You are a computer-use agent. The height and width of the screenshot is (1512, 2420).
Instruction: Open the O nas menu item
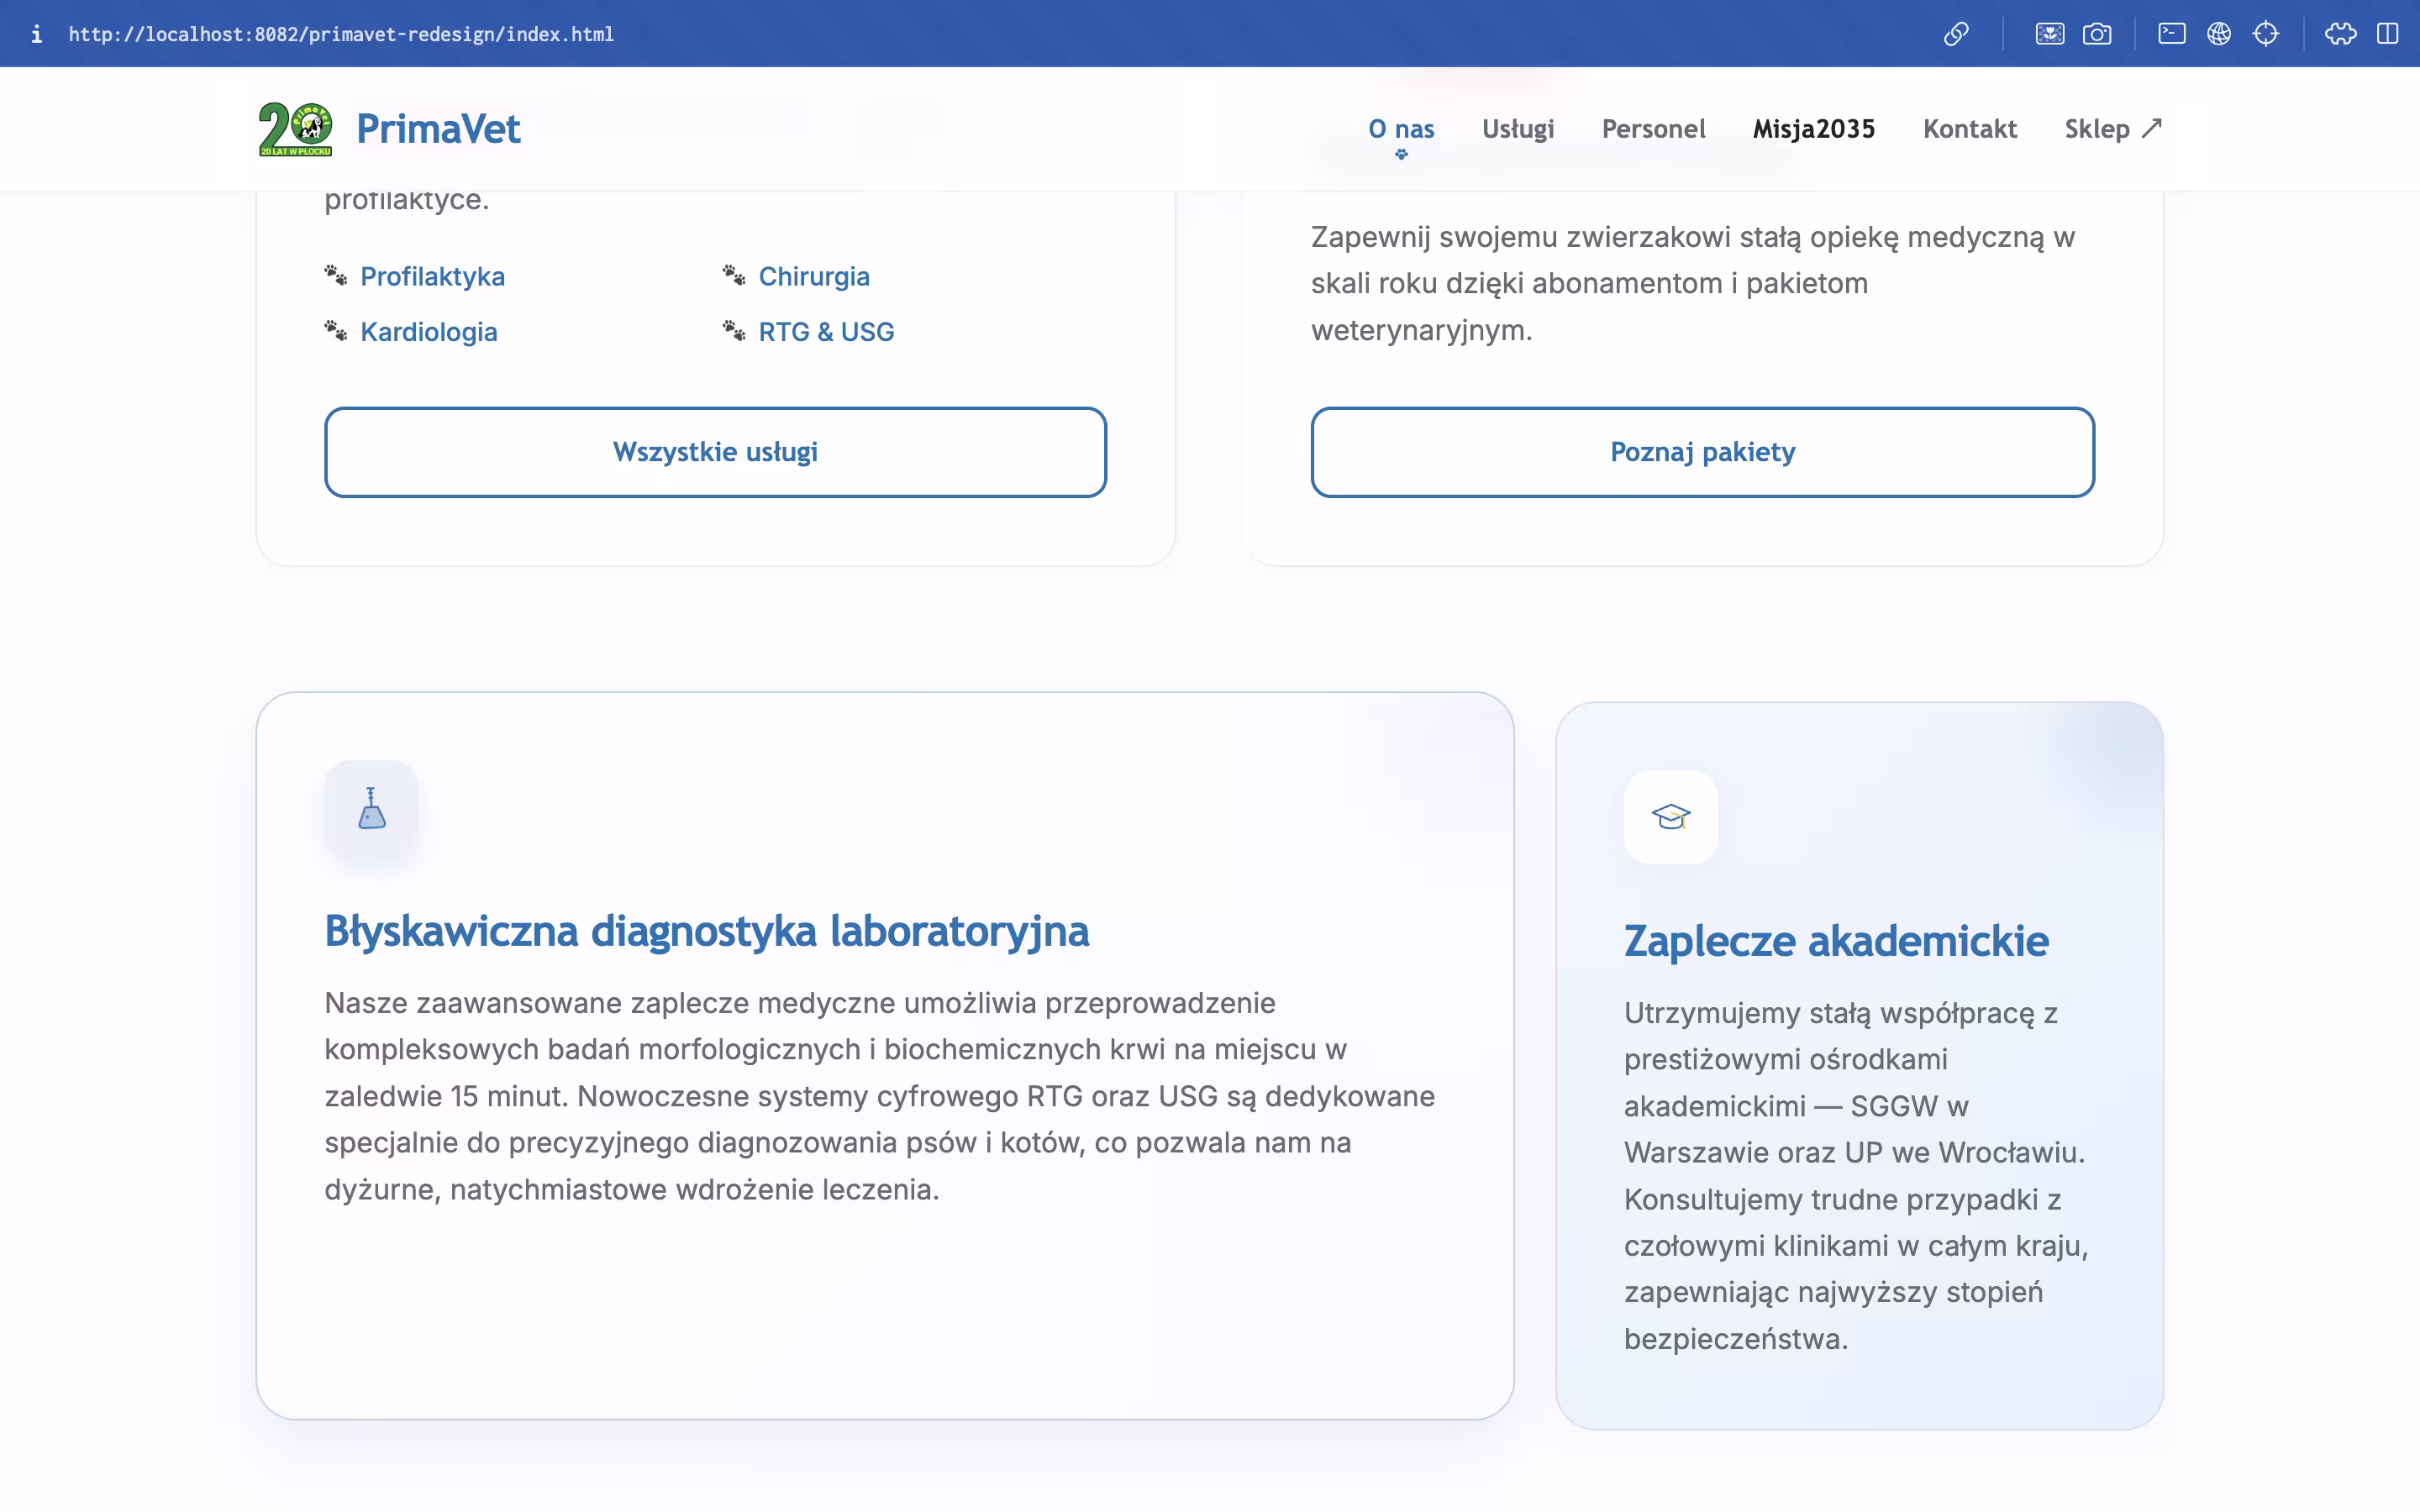click(1401, 129)
